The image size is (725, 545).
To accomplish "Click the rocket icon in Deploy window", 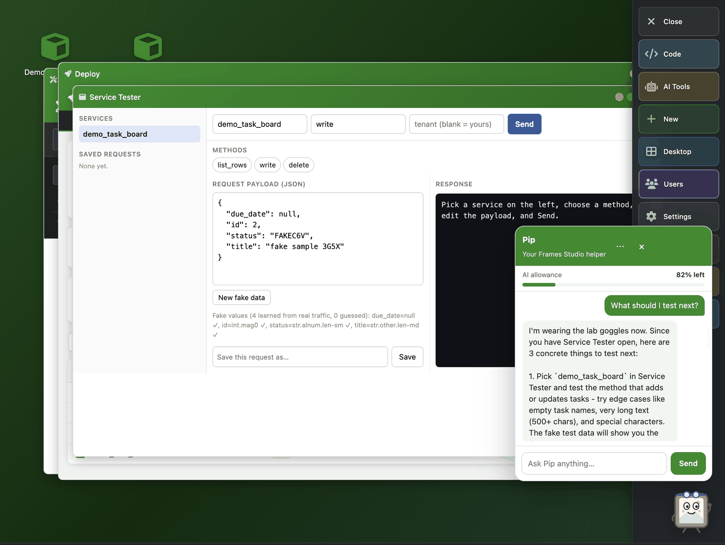I will [68, 73].
